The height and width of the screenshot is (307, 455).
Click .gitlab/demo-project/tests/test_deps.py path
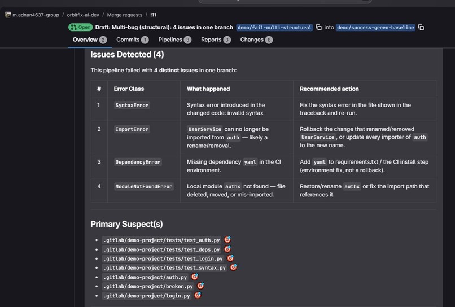pos(161,249)
